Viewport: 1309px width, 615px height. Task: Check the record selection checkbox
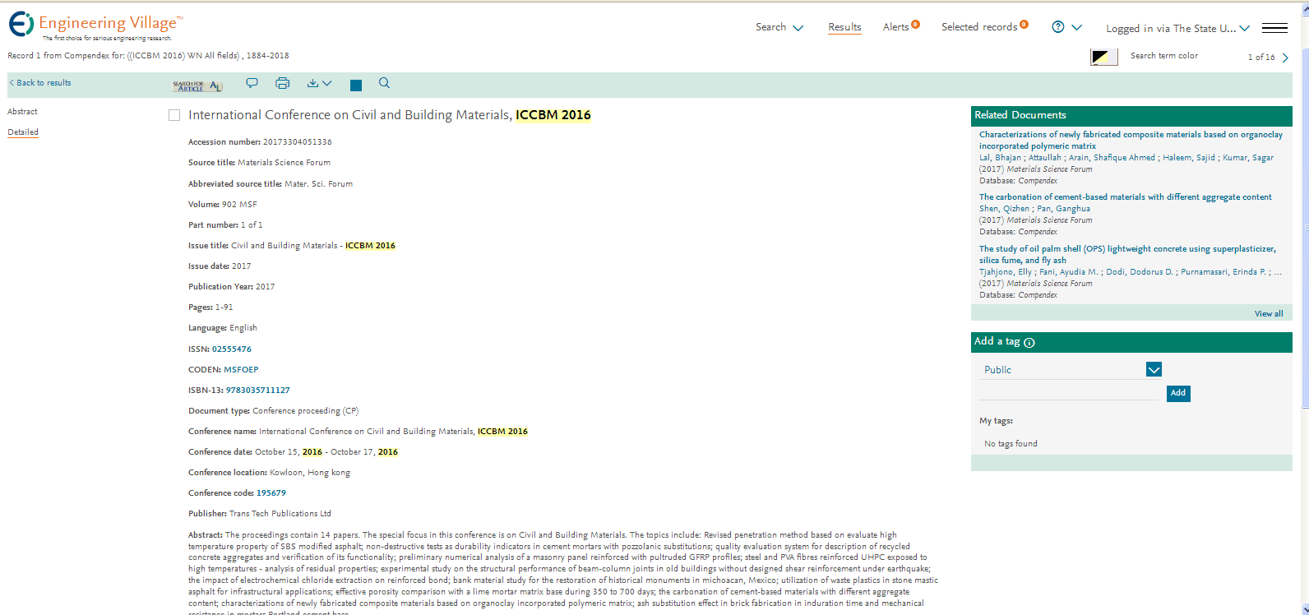[x=174, y=116]
